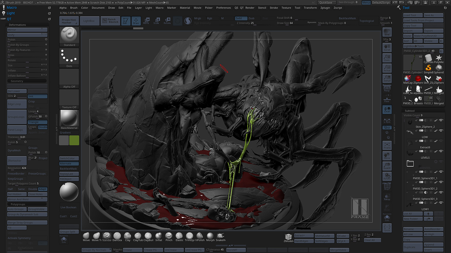Open LightBox from top shelf

[x=89, y=21]
